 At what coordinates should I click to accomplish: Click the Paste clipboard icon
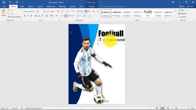click(x=4, y=12)
